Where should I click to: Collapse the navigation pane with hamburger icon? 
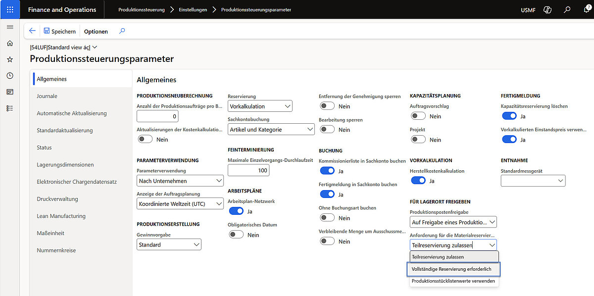click(9, 27)
